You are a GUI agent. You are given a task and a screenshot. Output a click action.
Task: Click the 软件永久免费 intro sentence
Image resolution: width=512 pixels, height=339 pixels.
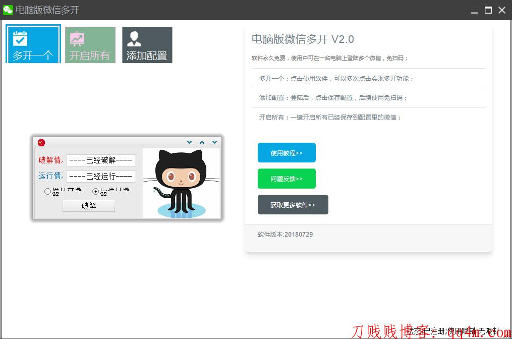pyautogui.click(x=329, y=58)
